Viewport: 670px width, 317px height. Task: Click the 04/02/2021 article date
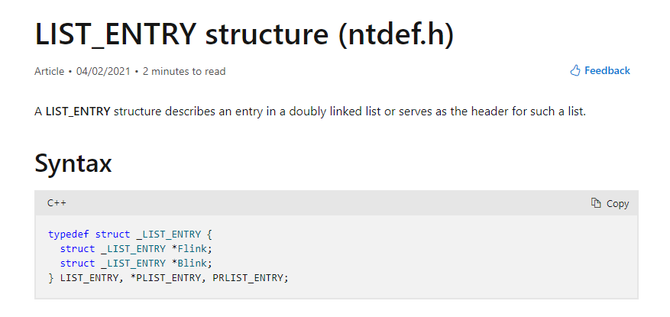[103, 71]
